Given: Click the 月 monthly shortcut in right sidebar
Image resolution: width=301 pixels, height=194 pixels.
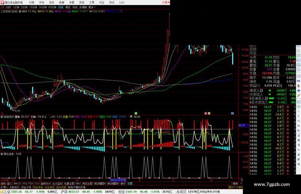Looking at the screenshot, I should (299, 145).
